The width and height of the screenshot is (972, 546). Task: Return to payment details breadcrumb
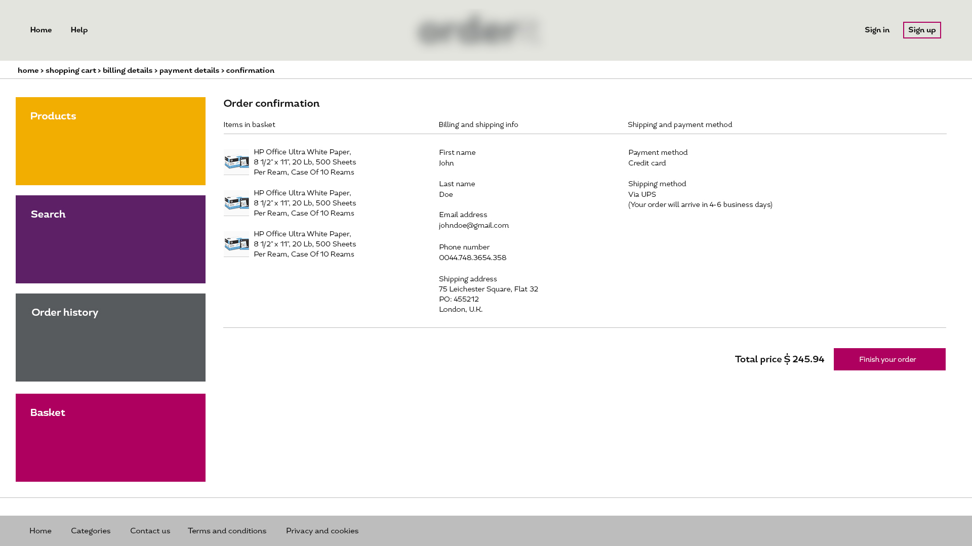coord(189,70)
